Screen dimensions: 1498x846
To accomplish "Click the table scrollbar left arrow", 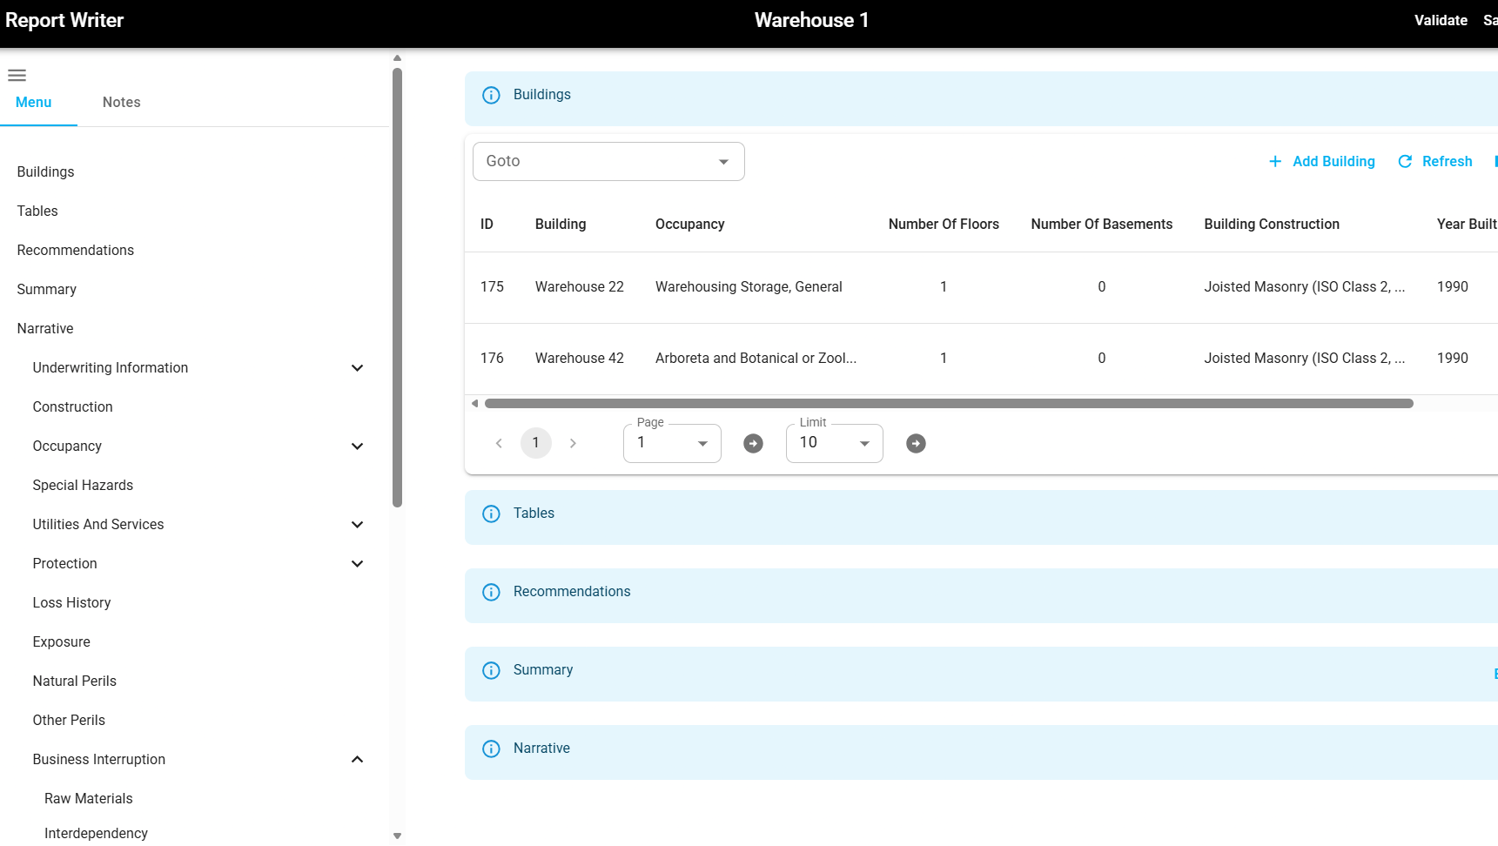I will 474,403.
